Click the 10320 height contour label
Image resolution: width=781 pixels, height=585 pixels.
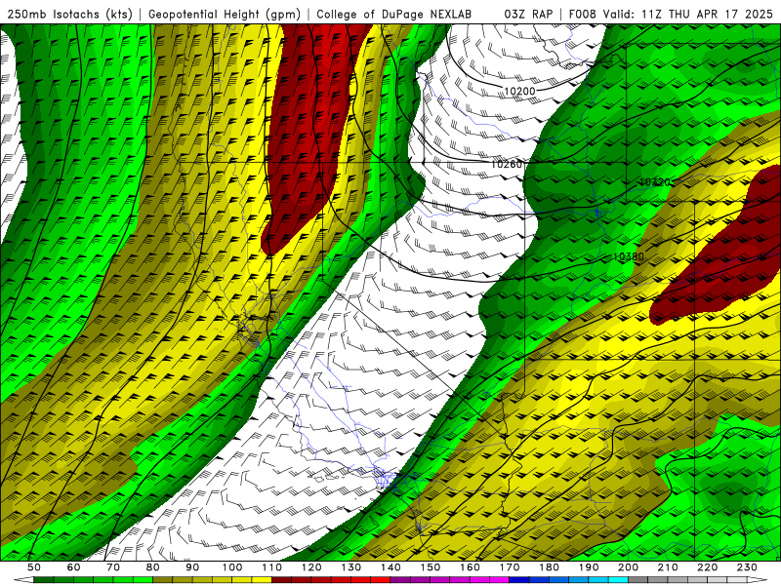click(655, 182)
